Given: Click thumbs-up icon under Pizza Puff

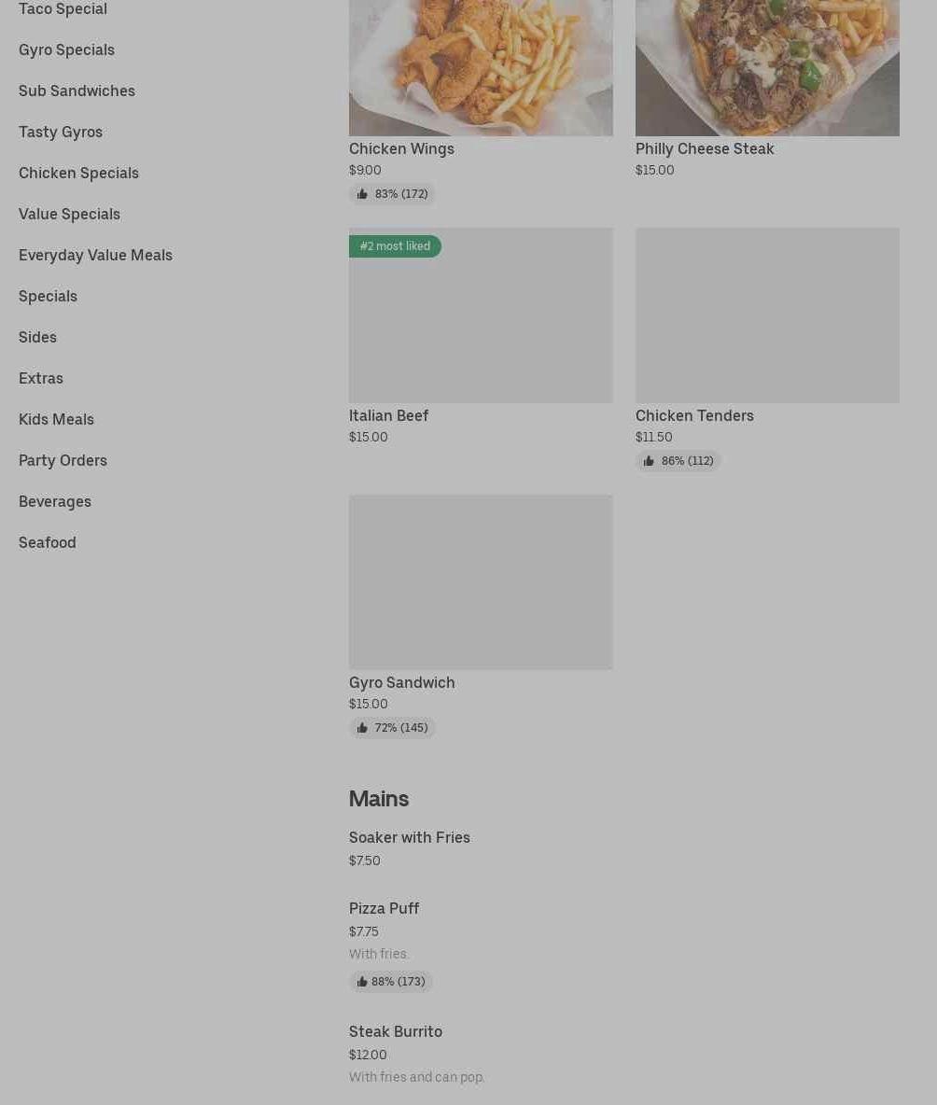Looking at the screenshot, I should tap(362, 982).
